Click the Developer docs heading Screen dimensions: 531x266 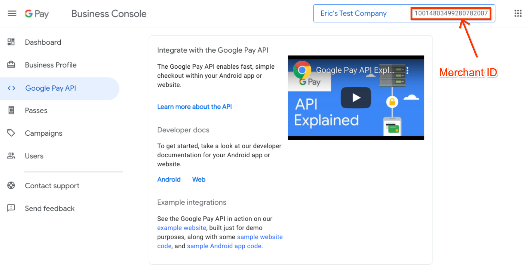click(x=183, y=130)
